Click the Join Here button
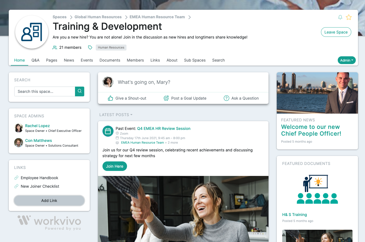 pyautogui.click(x=114, y=166)
